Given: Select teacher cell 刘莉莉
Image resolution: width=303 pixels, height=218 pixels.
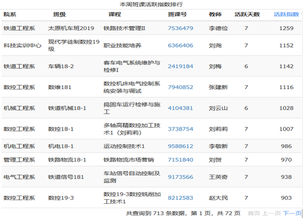Looking at the screenshot, I should pos(218,129).
